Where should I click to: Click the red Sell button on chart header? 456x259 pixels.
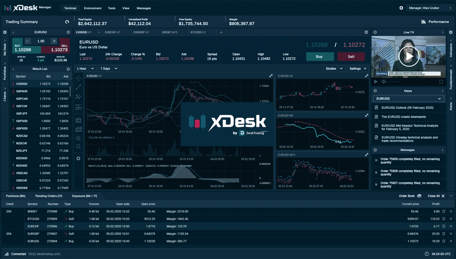point(351,57)
